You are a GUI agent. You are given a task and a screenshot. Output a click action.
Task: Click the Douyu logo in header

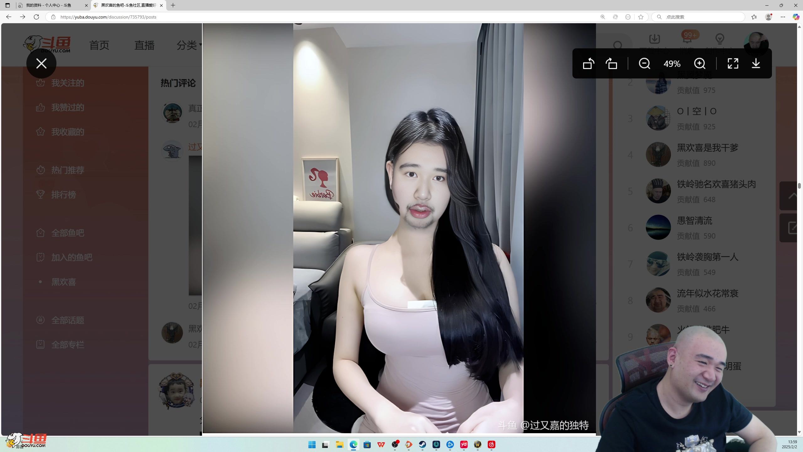click(47, 44)
